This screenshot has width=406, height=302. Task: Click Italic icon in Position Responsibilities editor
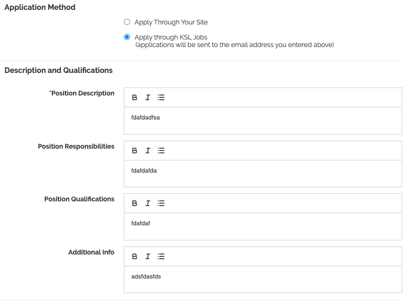[x=147, y=151]
